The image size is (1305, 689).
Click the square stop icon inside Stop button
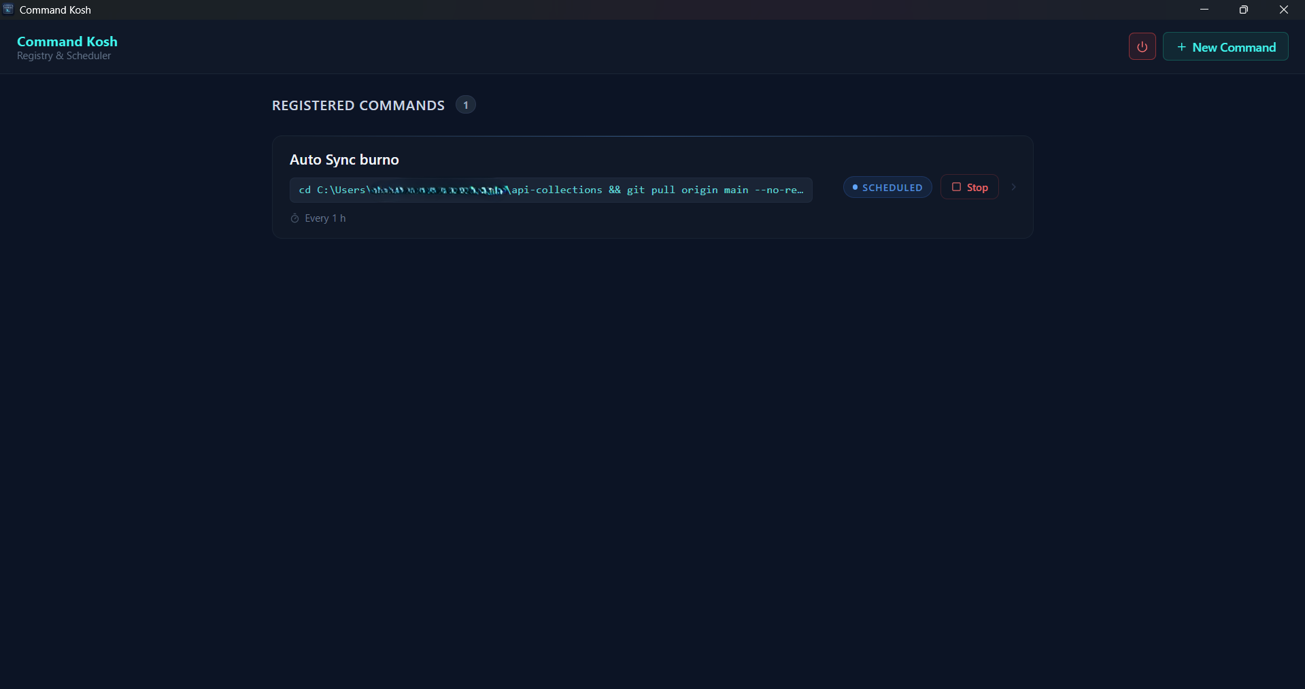coord(955,187)
